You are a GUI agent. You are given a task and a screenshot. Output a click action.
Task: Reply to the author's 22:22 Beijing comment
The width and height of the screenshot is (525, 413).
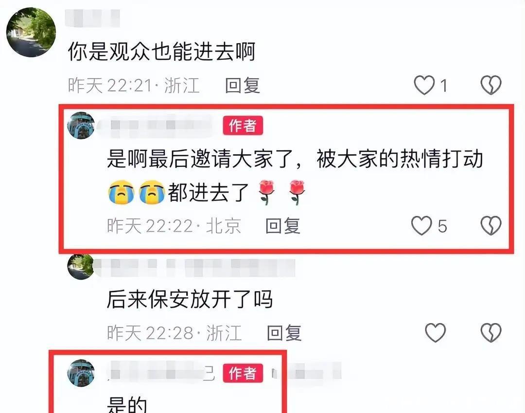(x=282, y=225)
